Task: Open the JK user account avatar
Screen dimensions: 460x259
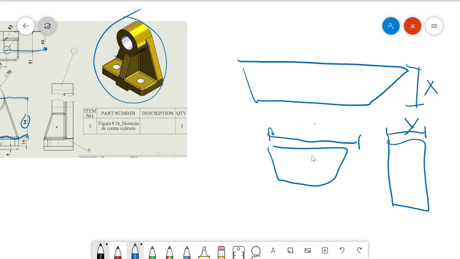Action: [413, 26]
